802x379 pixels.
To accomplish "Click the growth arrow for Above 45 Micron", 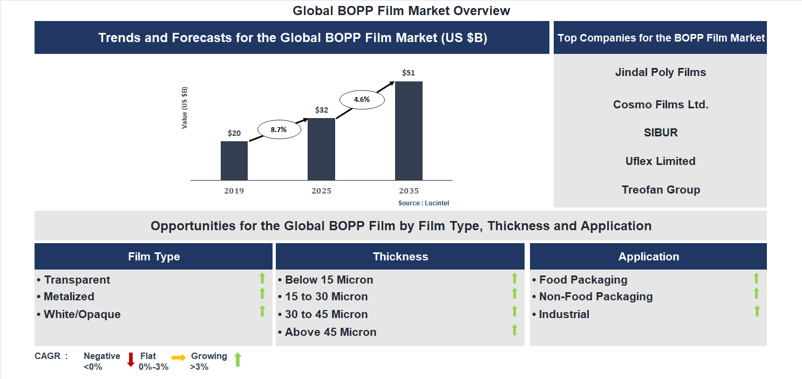I will (x=514, y=329).
